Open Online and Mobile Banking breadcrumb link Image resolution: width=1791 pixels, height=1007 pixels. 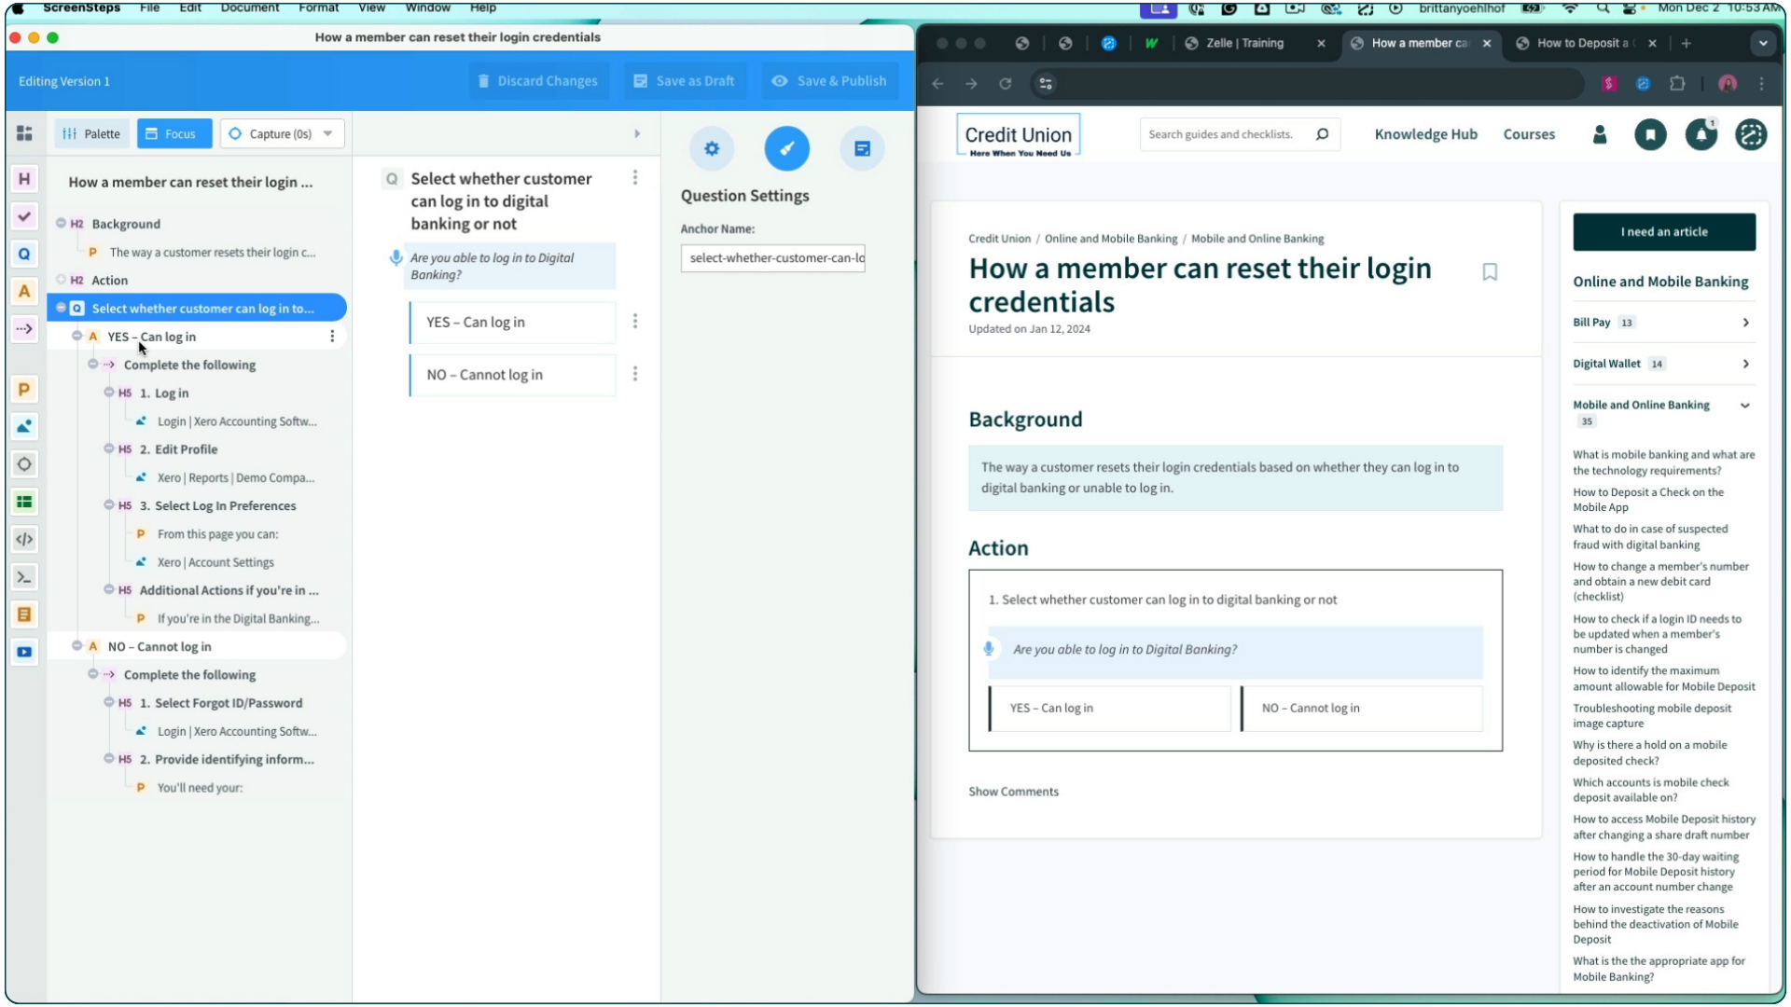coord(1110,239)
